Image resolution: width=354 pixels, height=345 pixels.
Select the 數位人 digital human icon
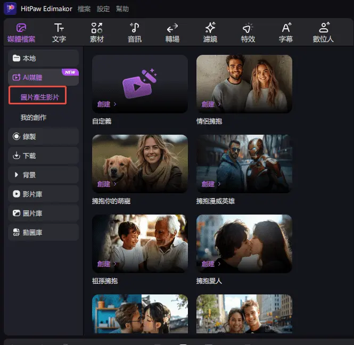tap(324, 32)
